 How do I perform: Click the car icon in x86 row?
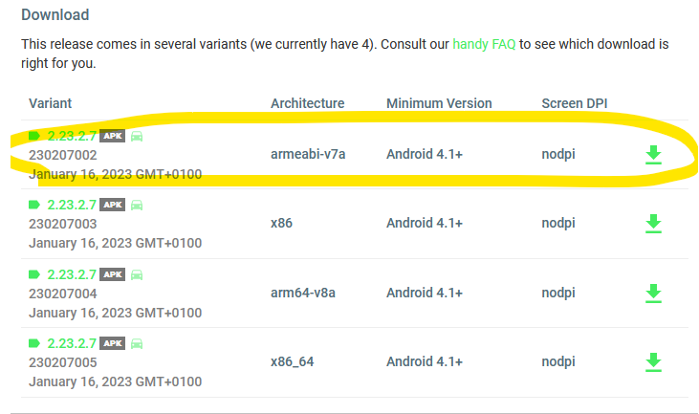click(137, 205)
